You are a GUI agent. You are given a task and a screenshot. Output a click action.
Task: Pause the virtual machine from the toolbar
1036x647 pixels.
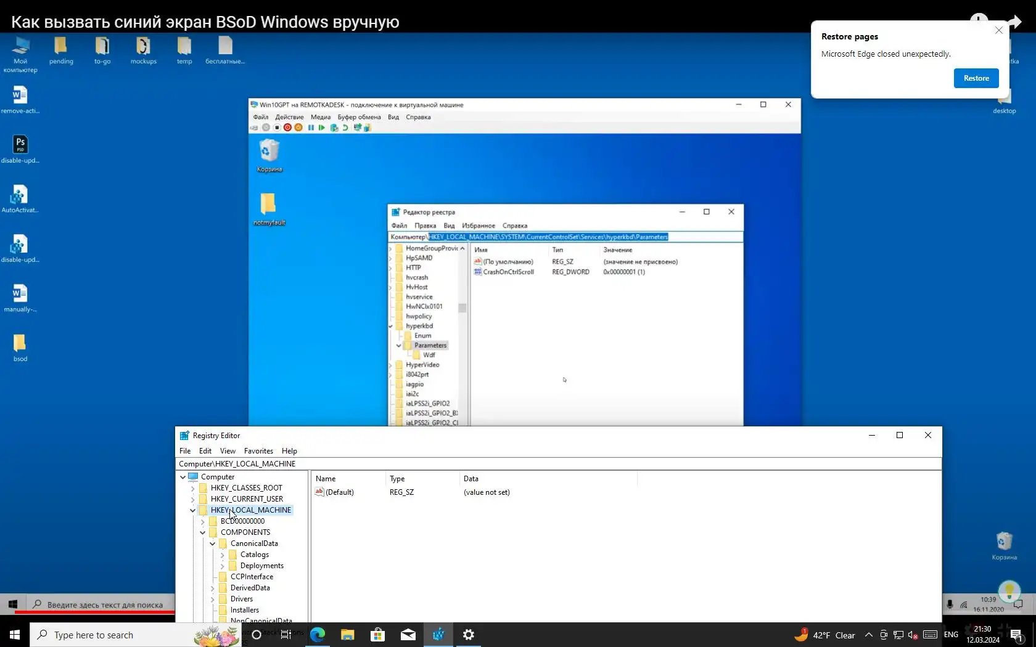click(x=311, y=128)
